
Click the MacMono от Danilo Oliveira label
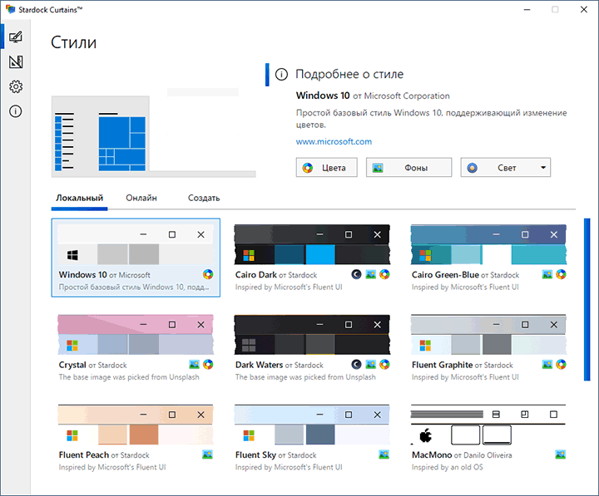(x=462, y=454)
